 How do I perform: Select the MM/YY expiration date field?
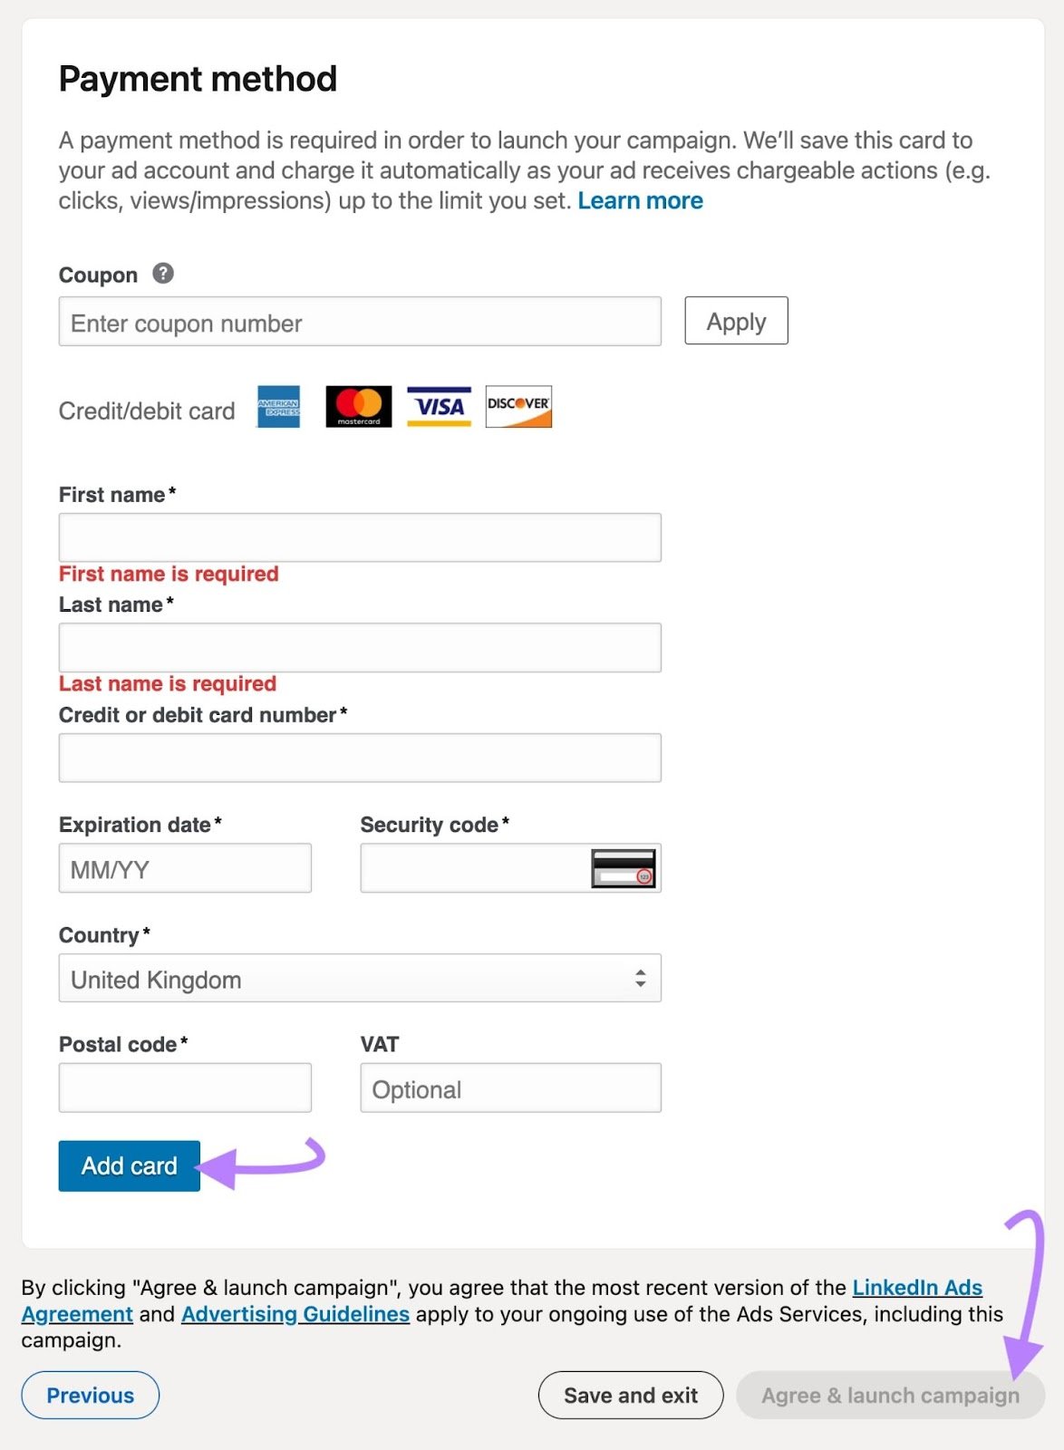[x=185, y=867]
